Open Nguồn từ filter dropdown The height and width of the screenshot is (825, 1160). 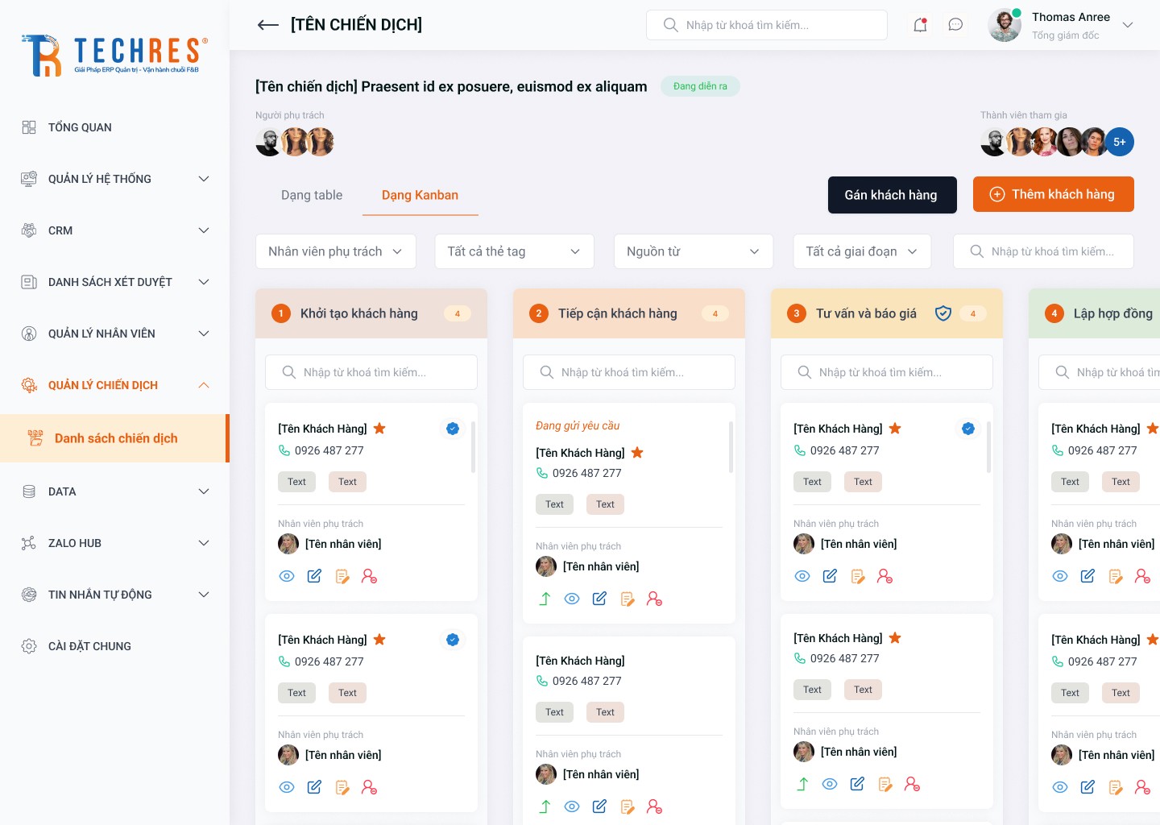coord(694,251)
